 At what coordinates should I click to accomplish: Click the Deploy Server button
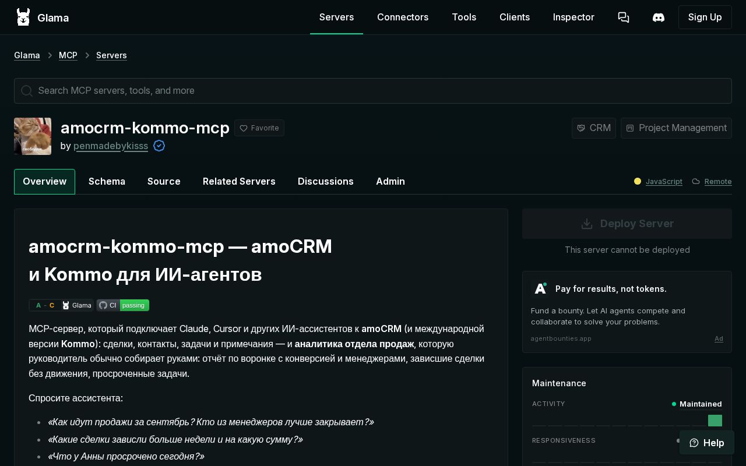pyautogui.click(x=627, y=224)
